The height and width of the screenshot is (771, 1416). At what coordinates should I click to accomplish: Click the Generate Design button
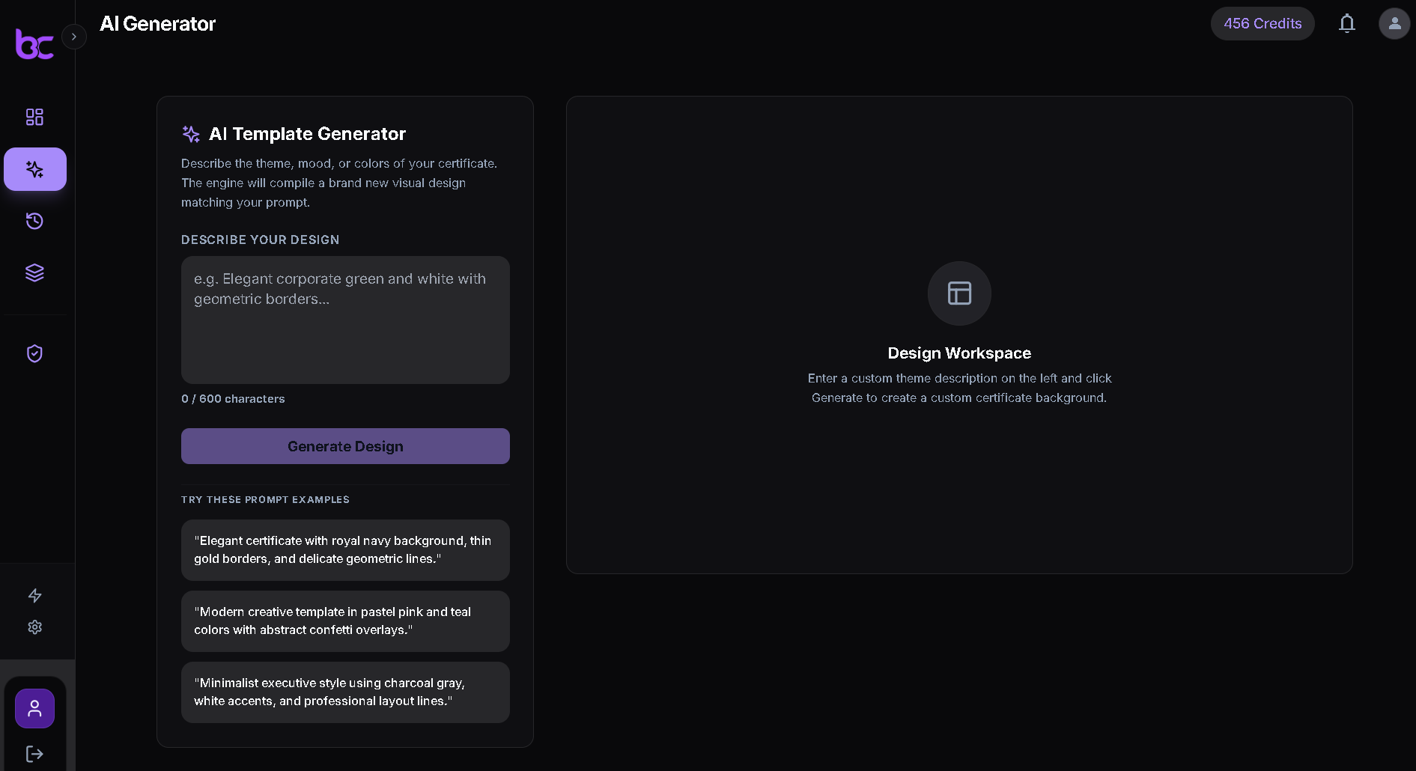click(345, 446)
